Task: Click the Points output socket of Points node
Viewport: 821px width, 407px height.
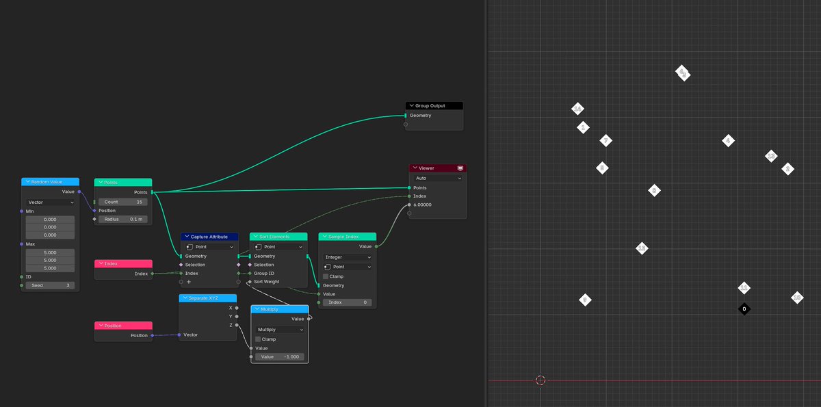Action: (152, 192)
